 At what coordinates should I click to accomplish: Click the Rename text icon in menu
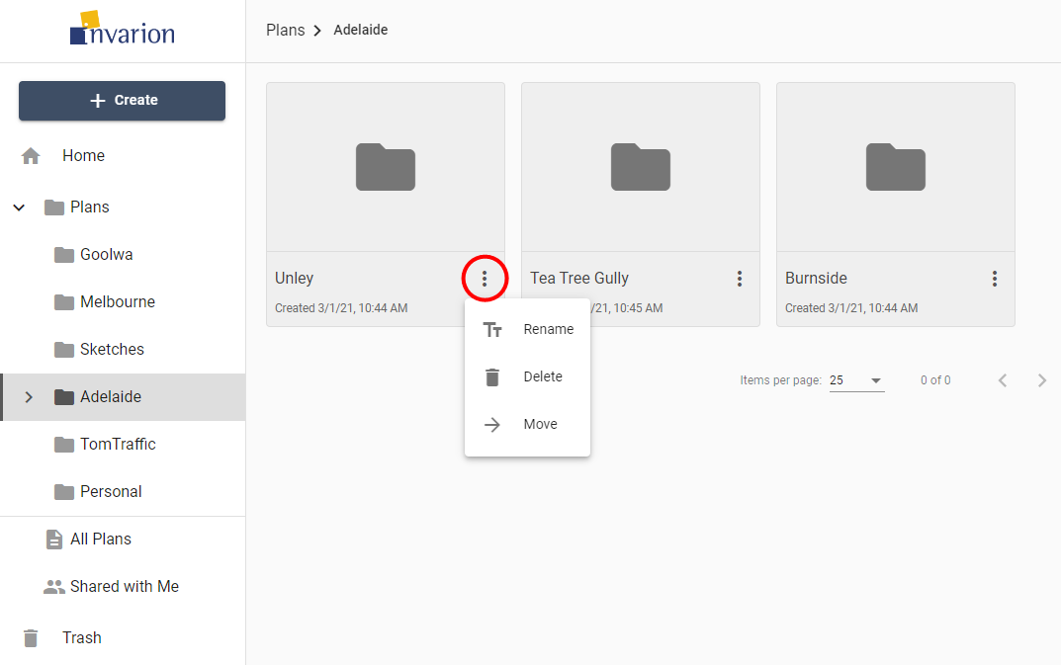(x=492, y=329)
